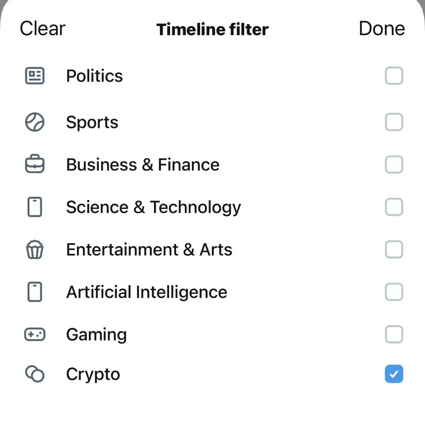Image resolution: width=425 pixels, height=425 pixels.
Task: Enable the Gaming filter checkbox
Action: 394,335
